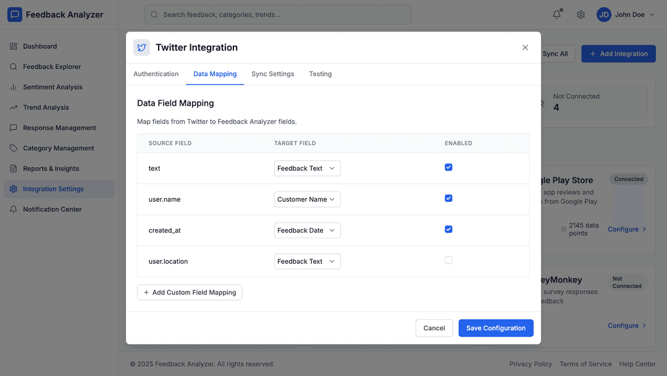The height and width of the screenshot is (376, 667).
Task: Enable the user.location field mapping
Action: click(x=448, y=260)
